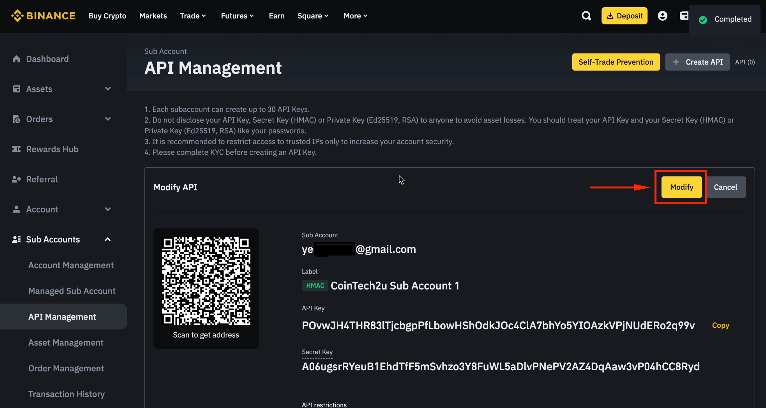Click the Dashboard home icon
The width and height of the screenshot is (766, 408).
pyautogui.click(x=16, y=59)
